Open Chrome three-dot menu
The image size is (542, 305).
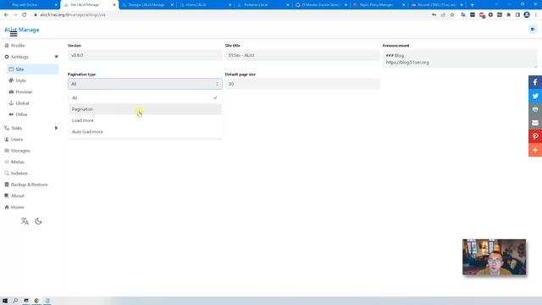[536, 15]
